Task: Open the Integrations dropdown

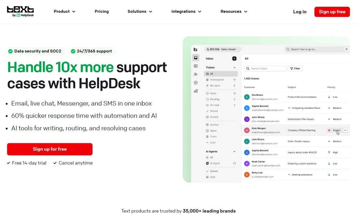Action: pos(186,11)
